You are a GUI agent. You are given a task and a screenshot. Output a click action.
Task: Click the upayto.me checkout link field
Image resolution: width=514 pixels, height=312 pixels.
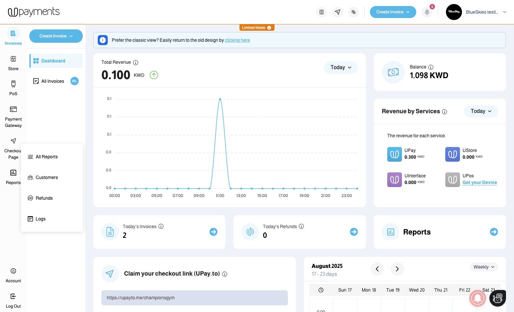click(x=194, y=298)
